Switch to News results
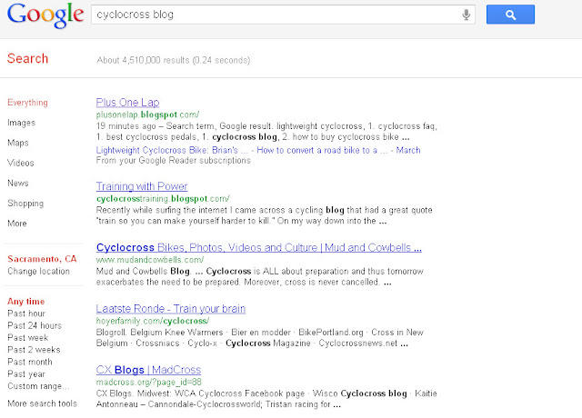 click(x=18, y=183)
